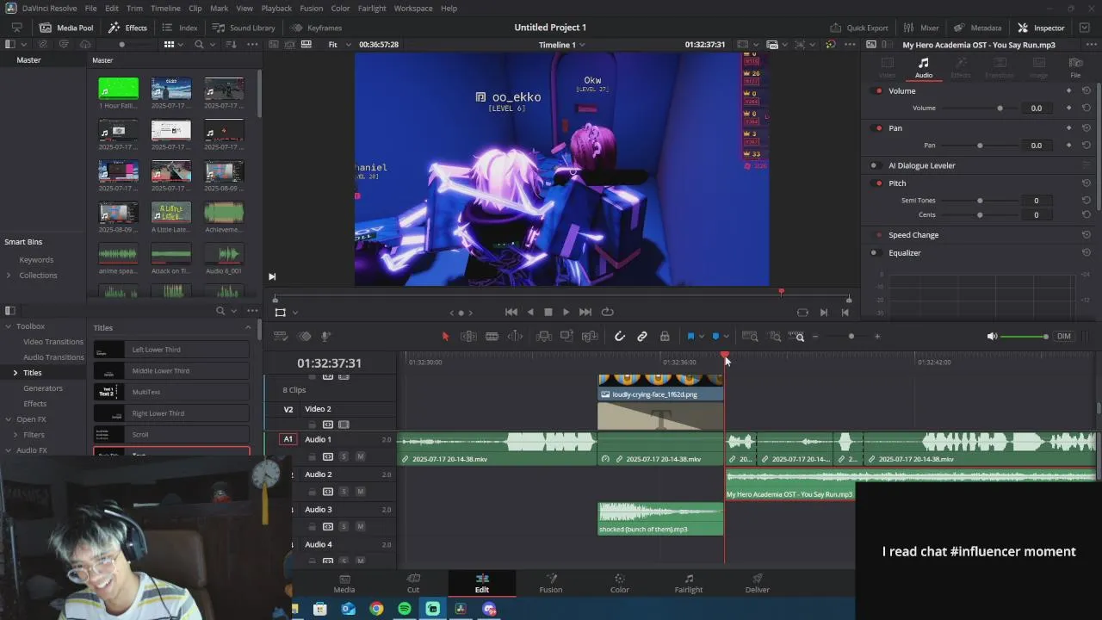The height and width of the screenshot is (620, 1102).
Task: Switch to the Color page
Action: pyautogui.click(x=620, y=583)
